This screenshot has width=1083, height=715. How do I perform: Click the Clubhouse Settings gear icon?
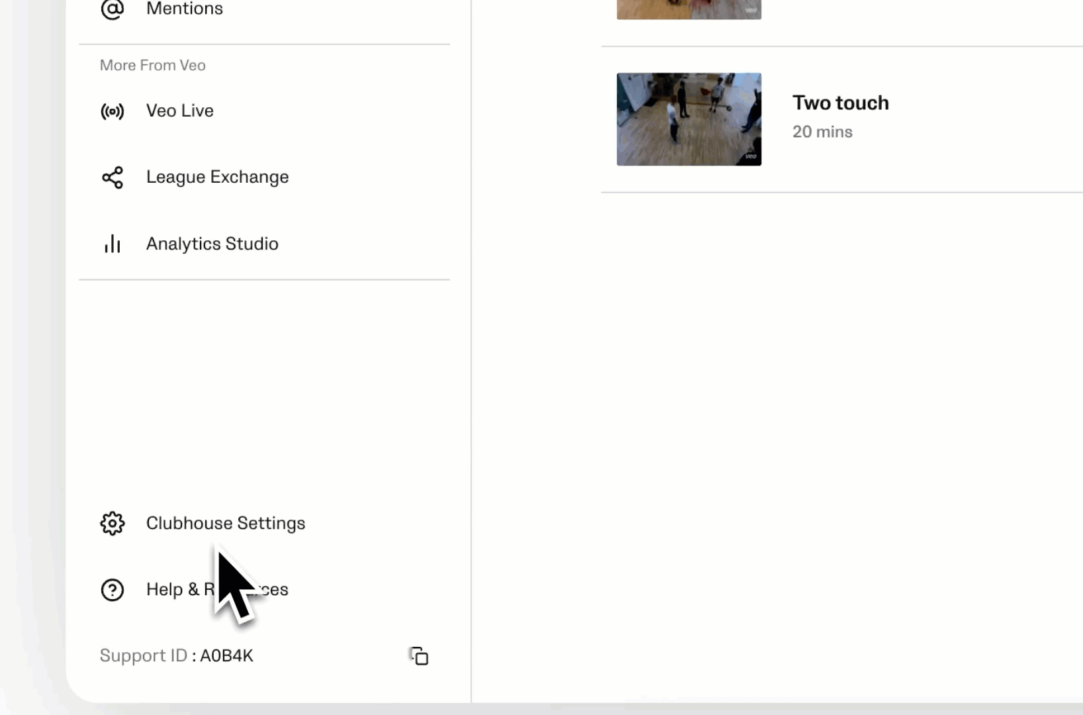pos(112,524)
